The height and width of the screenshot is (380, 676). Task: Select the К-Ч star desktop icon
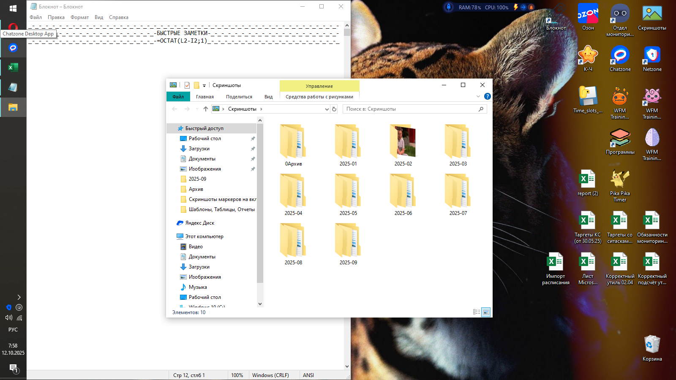tap(588, 59)
